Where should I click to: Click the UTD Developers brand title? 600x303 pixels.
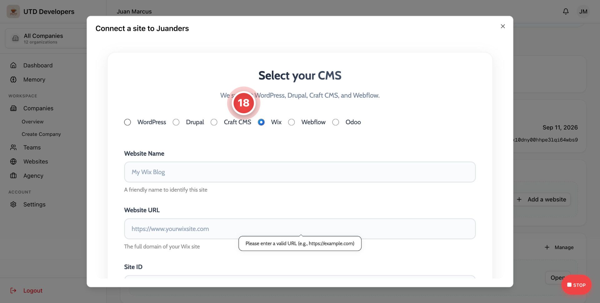(x=49, y=12)
